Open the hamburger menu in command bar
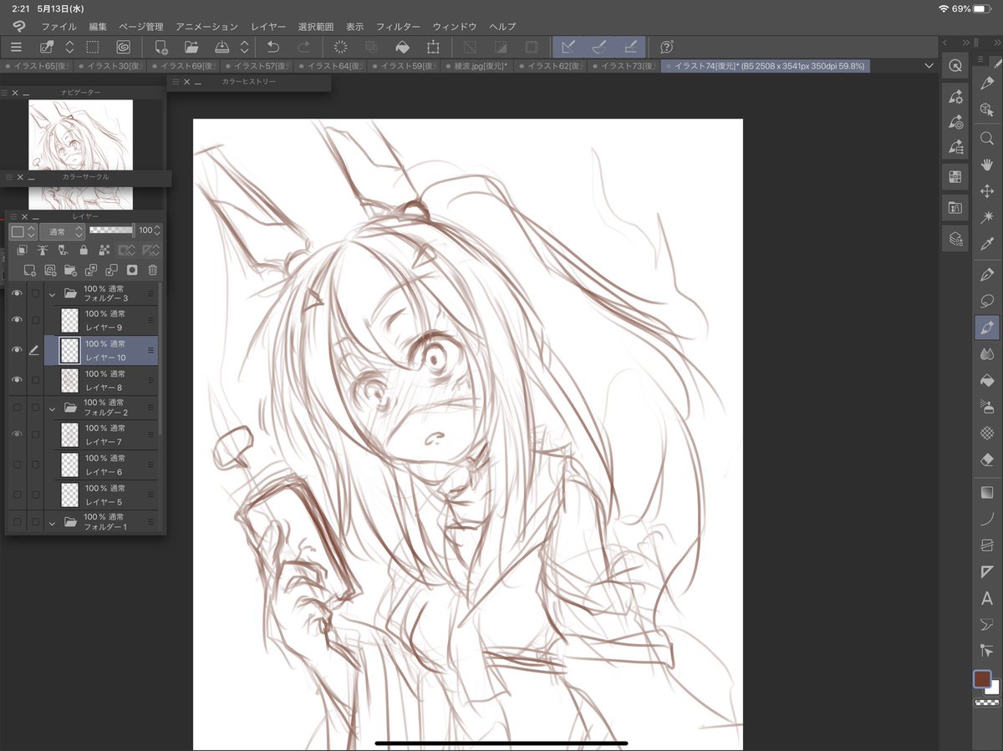Viewport: 1003px width, 751px height. point(16,48)
